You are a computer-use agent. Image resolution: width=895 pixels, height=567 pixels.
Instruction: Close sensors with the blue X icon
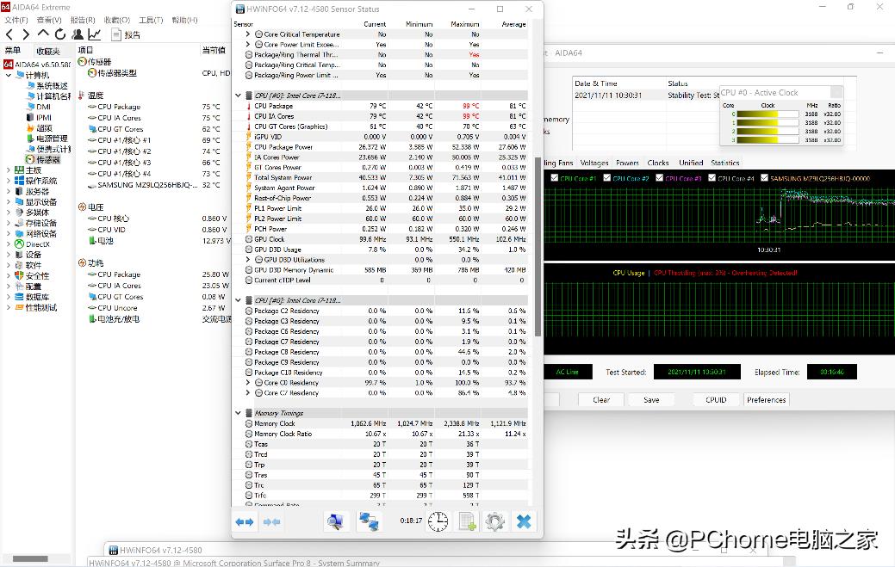click(523, 521)
